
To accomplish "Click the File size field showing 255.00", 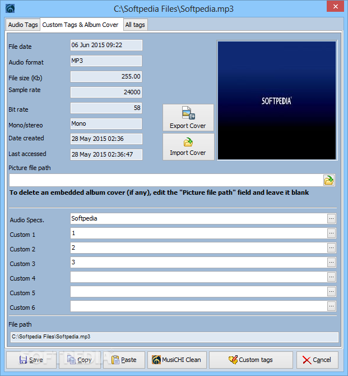I will pos(106,76).
